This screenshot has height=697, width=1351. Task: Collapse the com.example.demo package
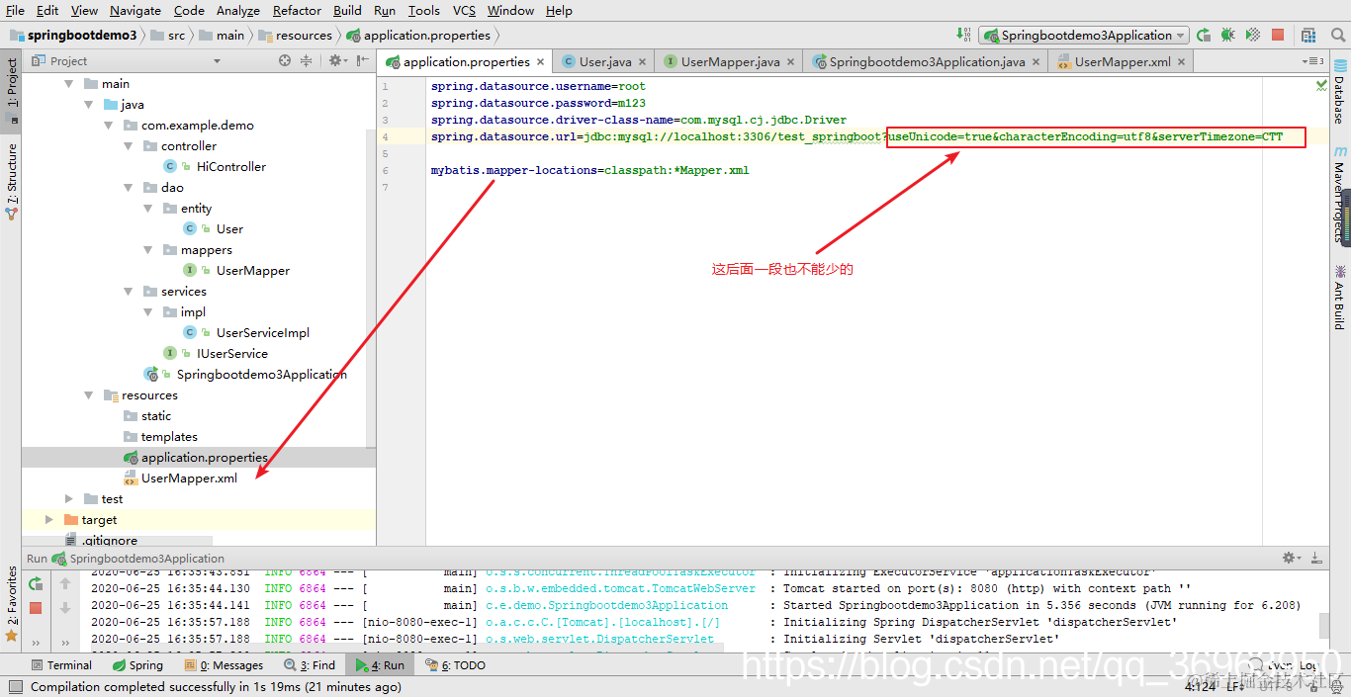point(109,126)
